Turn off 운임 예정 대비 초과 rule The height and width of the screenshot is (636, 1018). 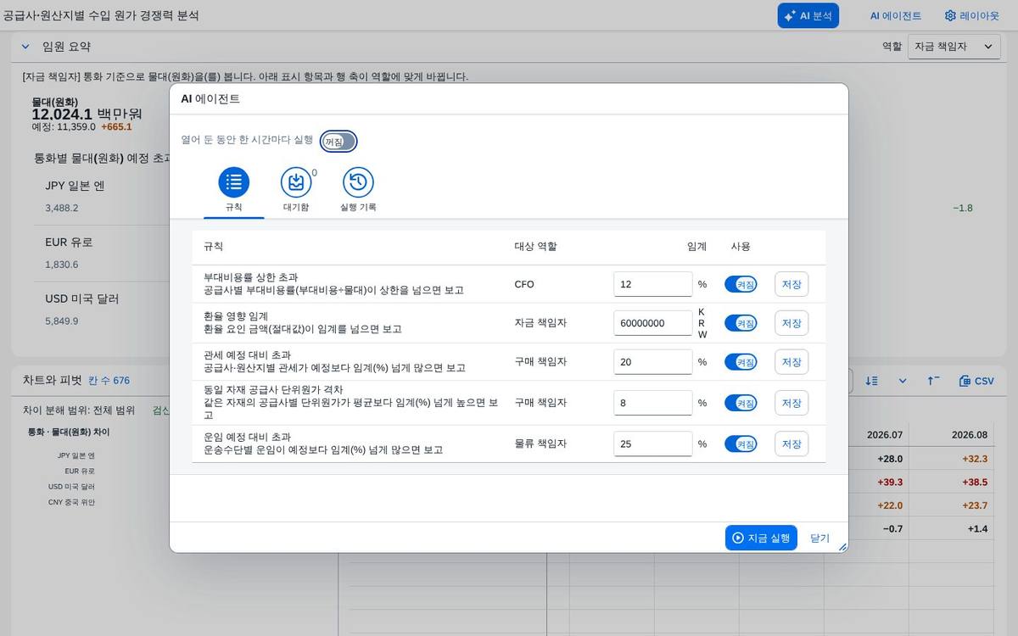click(x=741, y=444)
